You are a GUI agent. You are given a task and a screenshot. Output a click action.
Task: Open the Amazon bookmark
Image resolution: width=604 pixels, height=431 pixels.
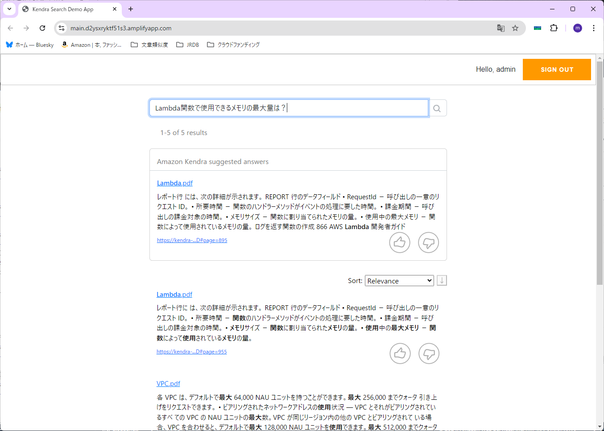91,45
